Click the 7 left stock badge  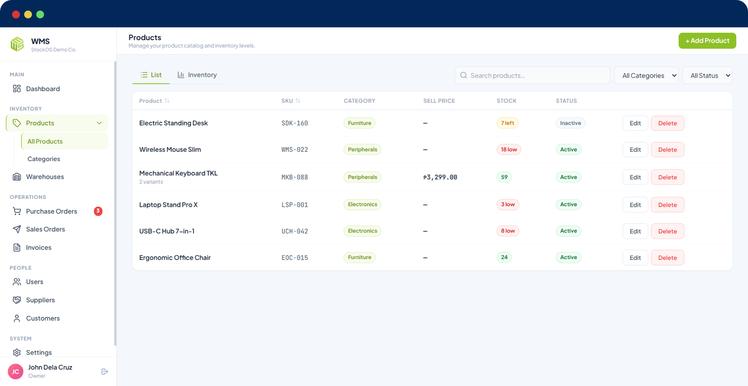[507, 123]
